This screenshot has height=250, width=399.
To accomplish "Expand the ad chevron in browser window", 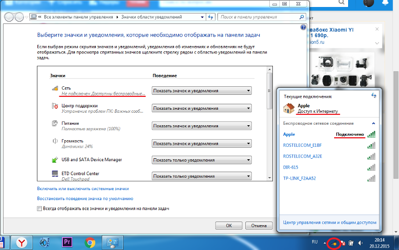I will tap(377, 43).
